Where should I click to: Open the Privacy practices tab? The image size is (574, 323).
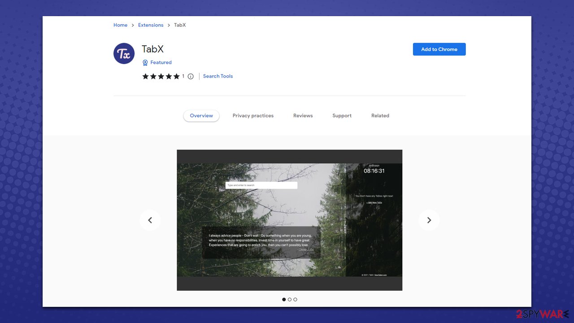tap(253, 116)
